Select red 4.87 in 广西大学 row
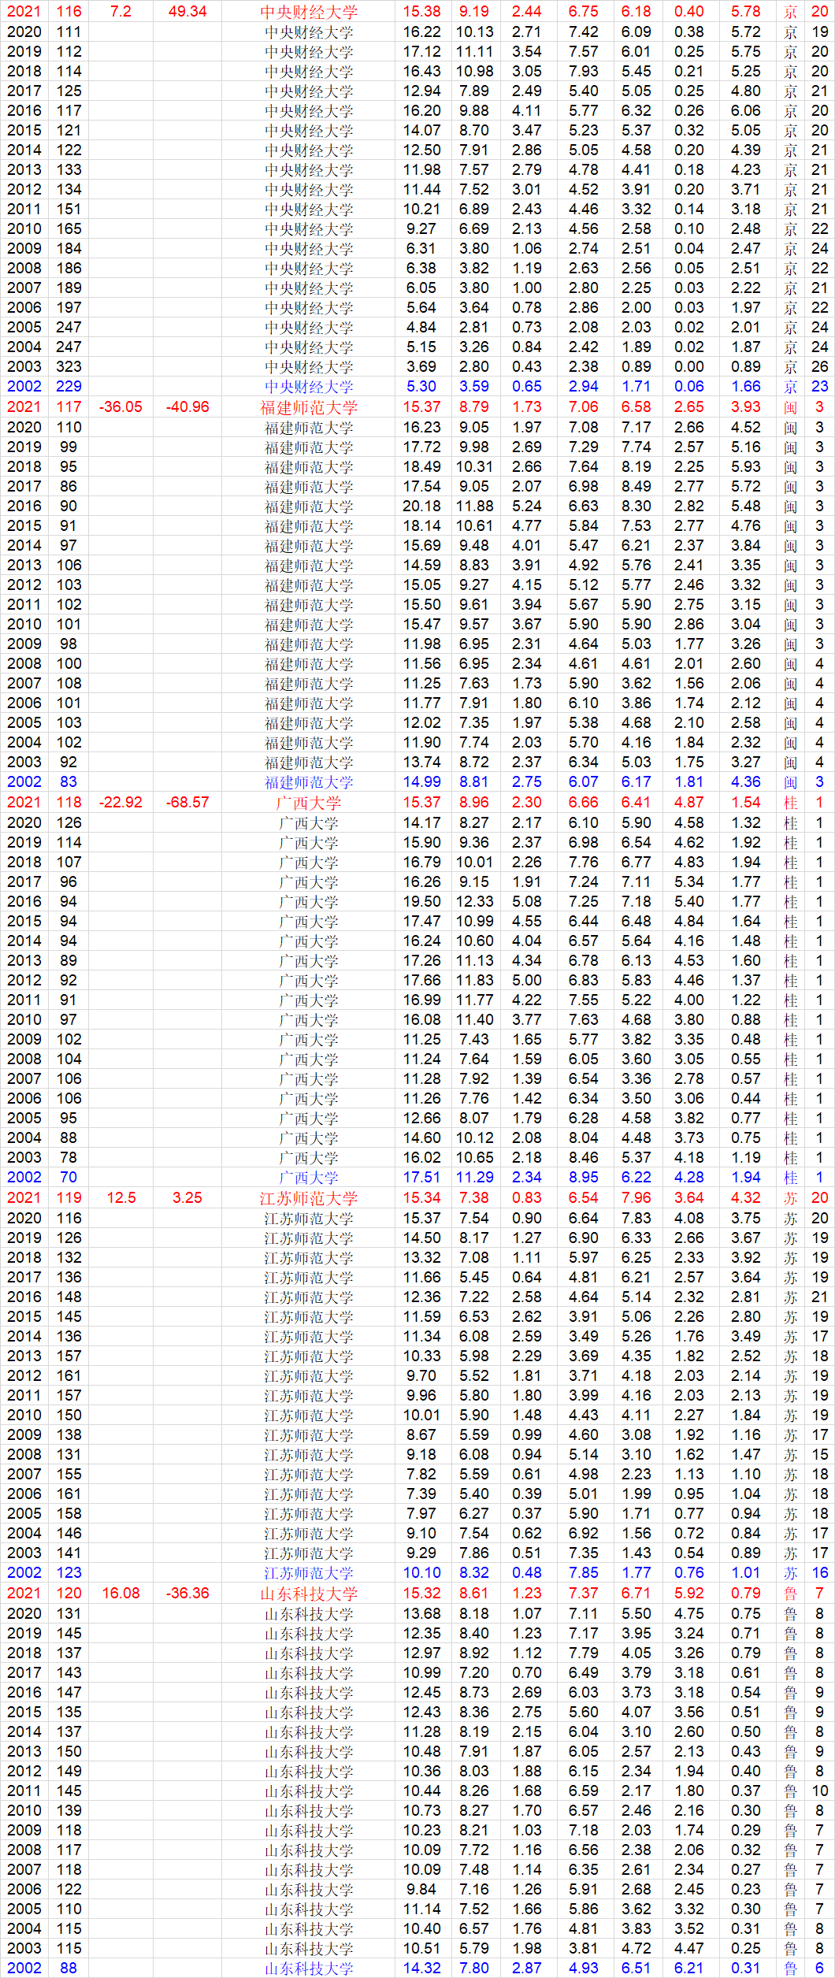The height and width of the screenshot is (1978, 835). [689, 803]
